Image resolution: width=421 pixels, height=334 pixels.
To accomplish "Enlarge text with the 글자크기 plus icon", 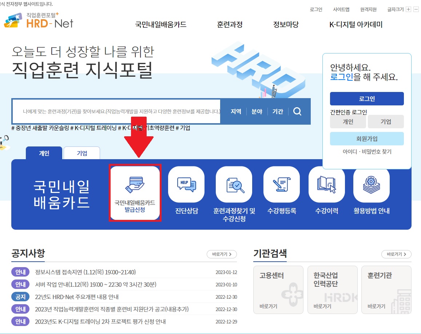I will pyautogui.click(x=408, y=9).
